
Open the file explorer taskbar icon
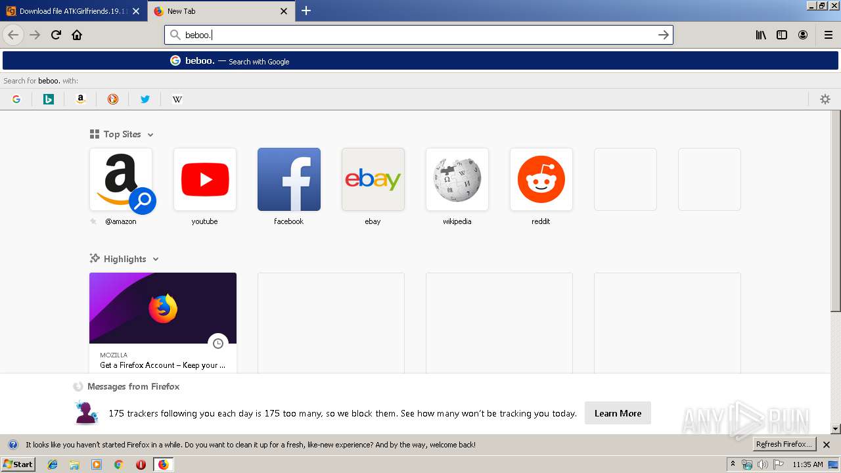(74, 464)
